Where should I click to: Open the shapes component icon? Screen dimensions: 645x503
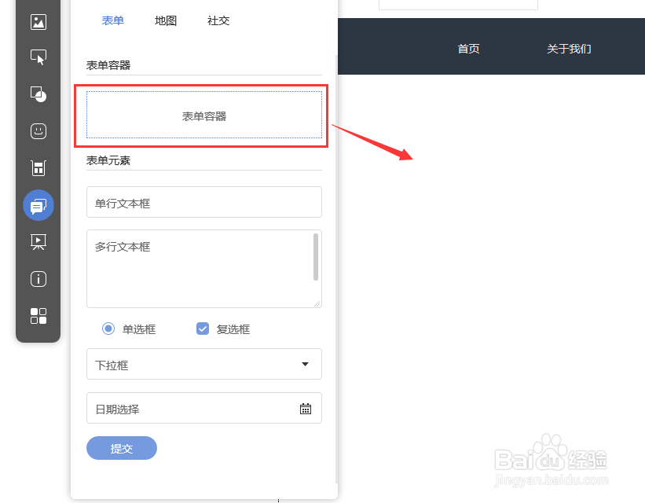coord(38,94)
